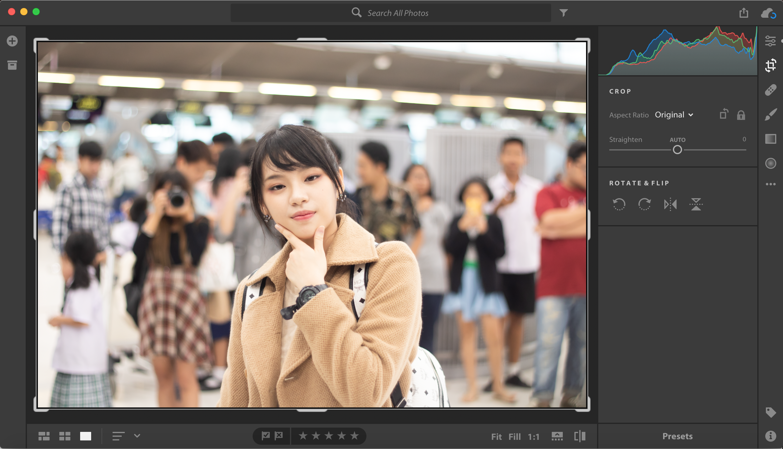Open the My Photos library icon
This screenshot has width=783, height=449.
pos(12,65)
